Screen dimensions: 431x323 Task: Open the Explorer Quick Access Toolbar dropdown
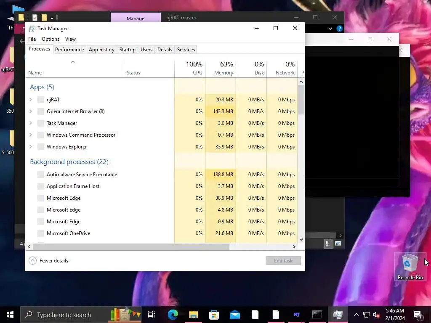52,18
